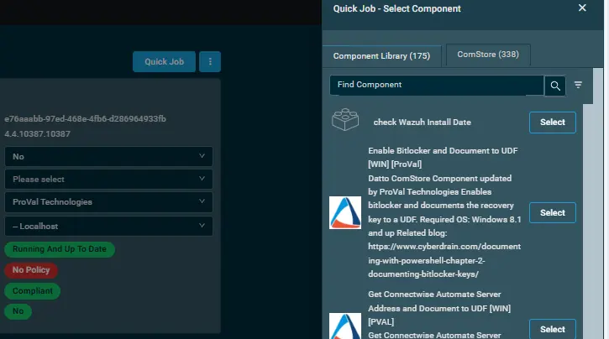The width and height of the screenshot is (609, 339).
Task: Open the Localhost dropdown
Action: (108, 226)
